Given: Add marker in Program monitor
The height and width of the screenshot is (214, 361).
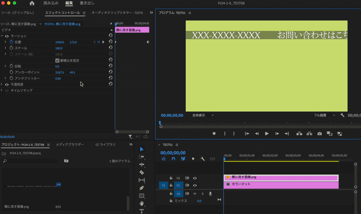Looking at the screenshot, I should (x=214, y=134).
